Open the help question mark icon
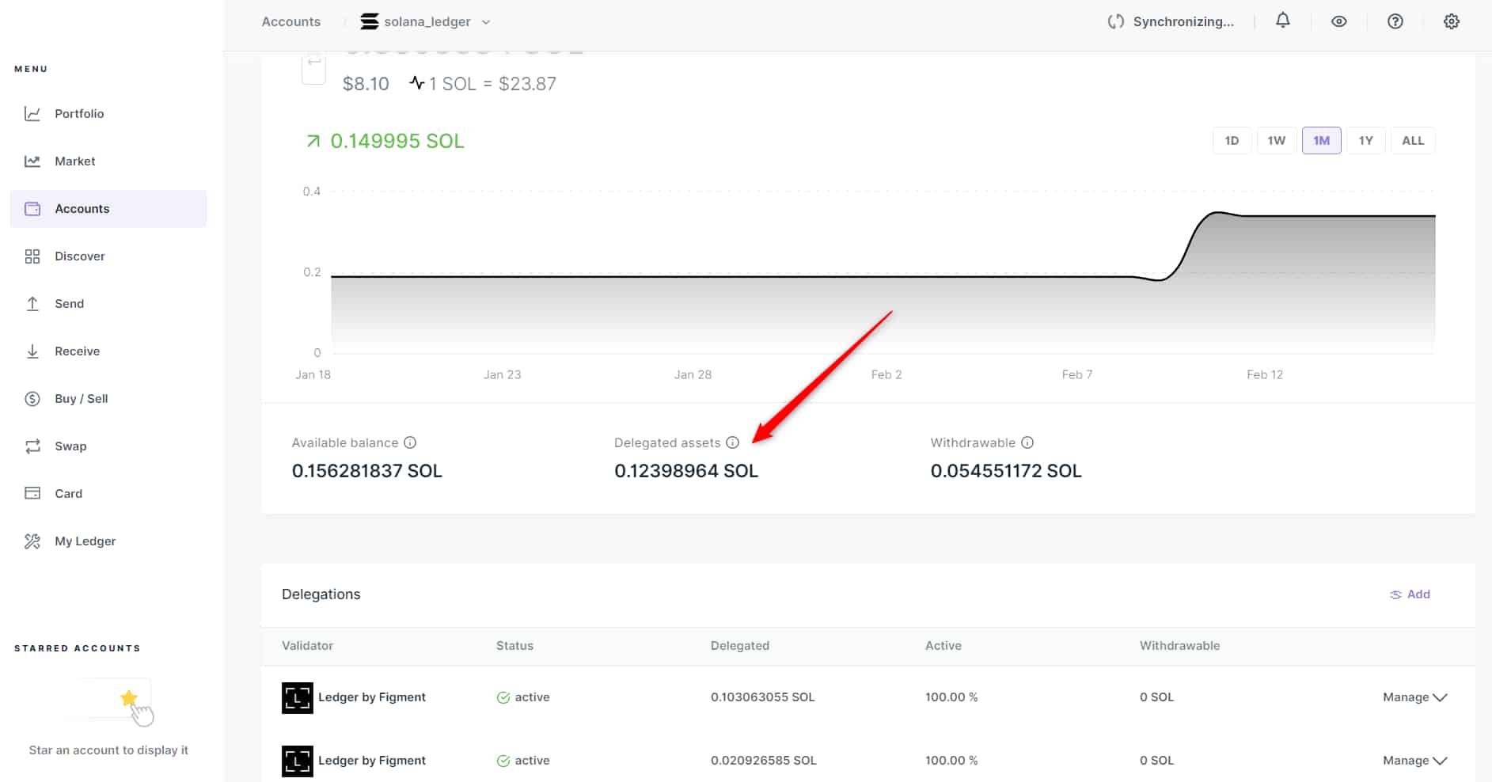 (x=1395, y=21)
